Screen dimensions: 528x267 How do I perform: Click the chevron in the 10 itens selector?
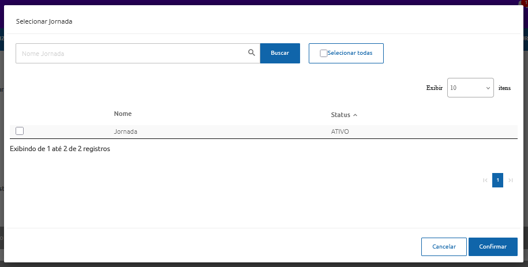pyautogui.click(x=488, y=88)
